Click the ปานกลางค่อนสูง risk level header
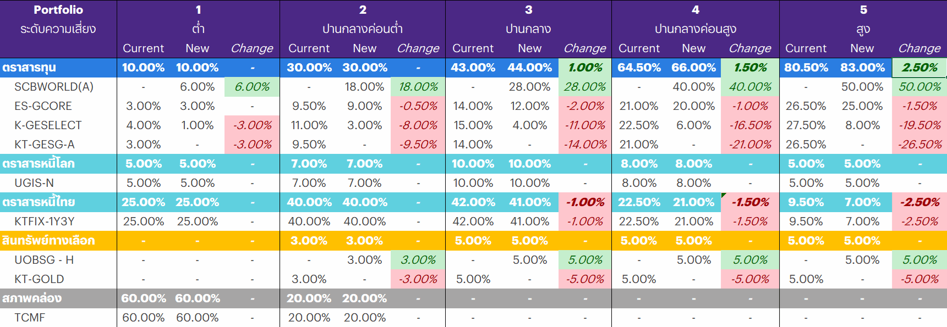 (x=695, y=29)
